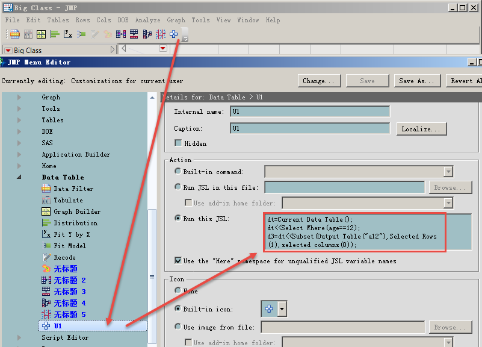Select Use image from file radio button
Screen dimensions: 482x347
point(178,327)
